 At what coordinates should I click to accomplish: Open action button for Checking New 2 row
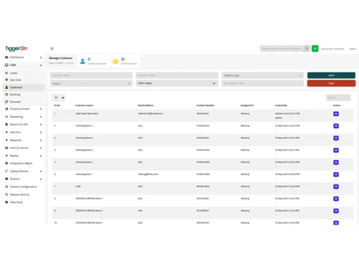pyautogui.click(x=336, y=162)
